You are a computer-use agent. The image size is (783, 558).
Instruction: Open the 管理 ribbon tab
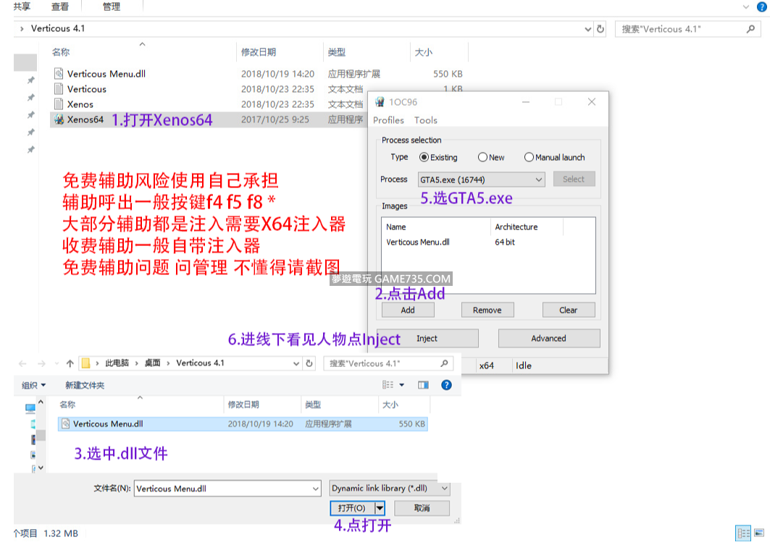click(112, 7)
